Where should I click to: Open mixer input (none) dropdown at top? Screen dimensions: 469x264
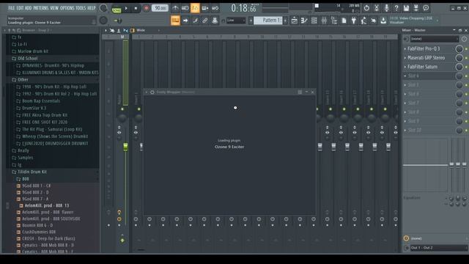[x=435, y=39]
